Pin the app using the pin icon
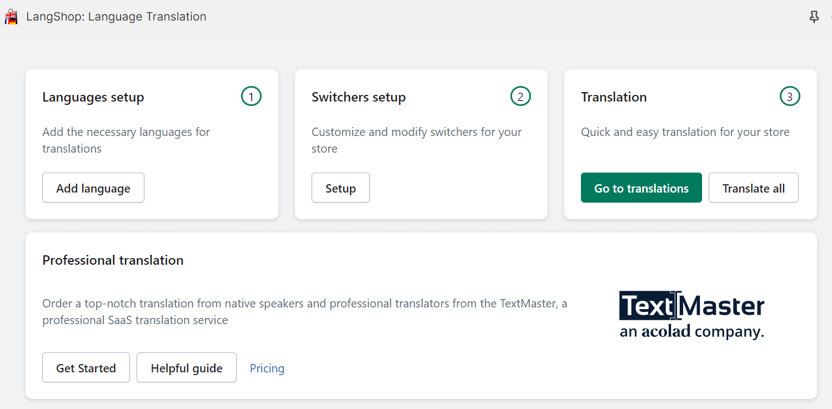 point(814,17)
